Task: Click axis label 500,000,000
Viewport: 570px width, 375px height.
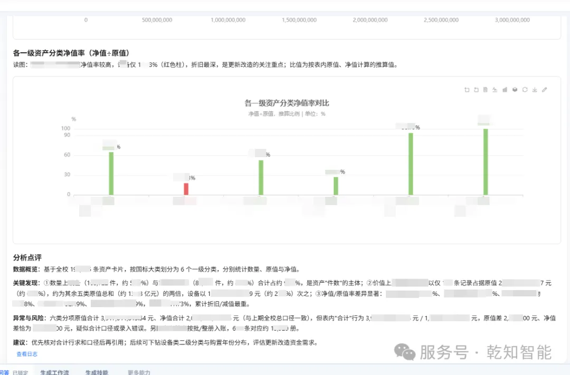Action: coord(157,20)
